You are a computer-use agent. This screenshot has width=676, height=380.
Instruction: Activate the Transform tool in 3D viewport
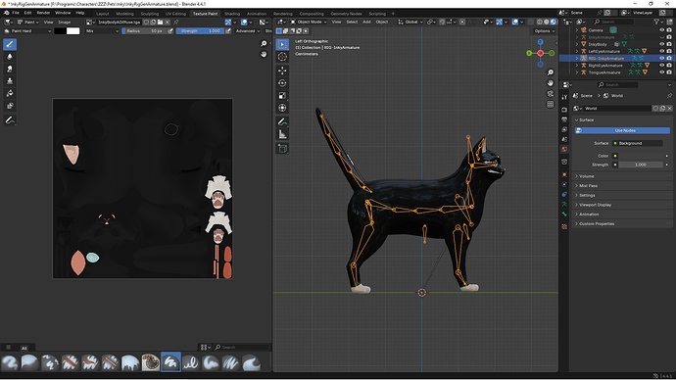(x=282, y=108)
